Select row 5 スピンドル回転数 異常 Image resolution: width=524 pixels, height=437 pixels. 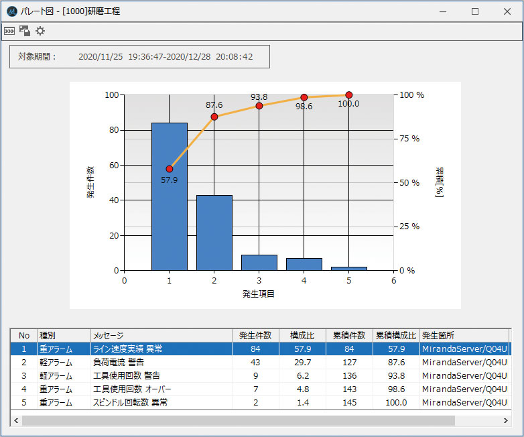tap(161, 402)
